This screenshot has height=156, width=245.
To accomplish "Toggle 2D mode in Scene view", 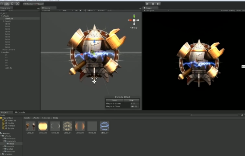I will click(x=76, y=11).
